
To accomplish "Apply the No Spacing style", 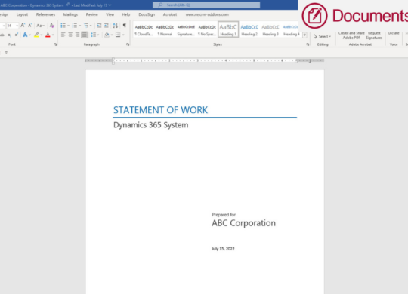I will [207, 30].
